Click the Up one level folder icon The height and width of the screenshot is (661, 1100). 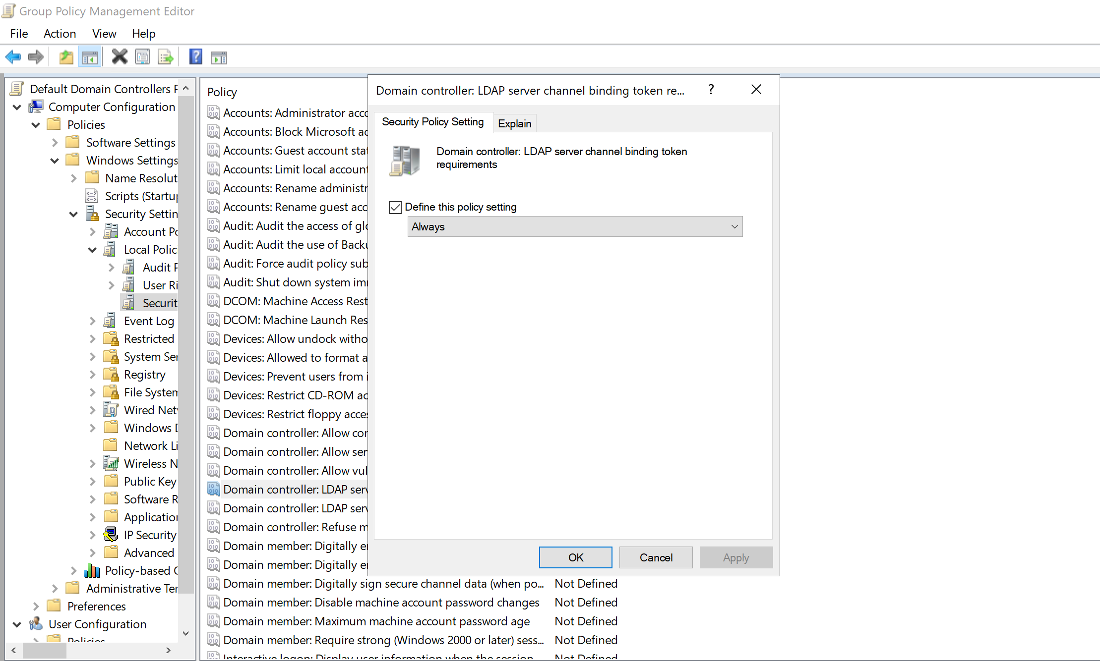coord(66,57)
